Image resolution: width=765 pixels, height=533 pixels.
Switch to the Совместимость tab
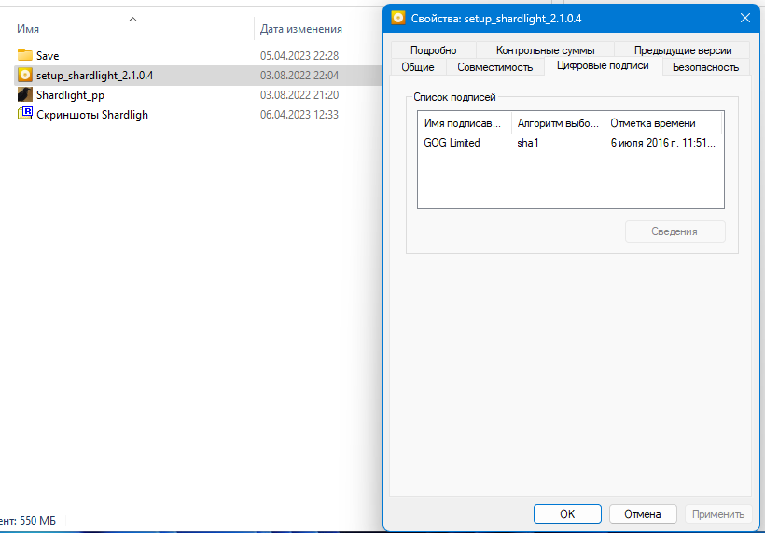click(x=494, y=67)
